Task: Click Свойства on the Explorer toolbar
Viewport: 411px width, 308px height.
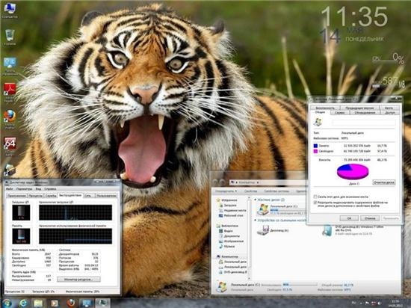Action: 250,191
